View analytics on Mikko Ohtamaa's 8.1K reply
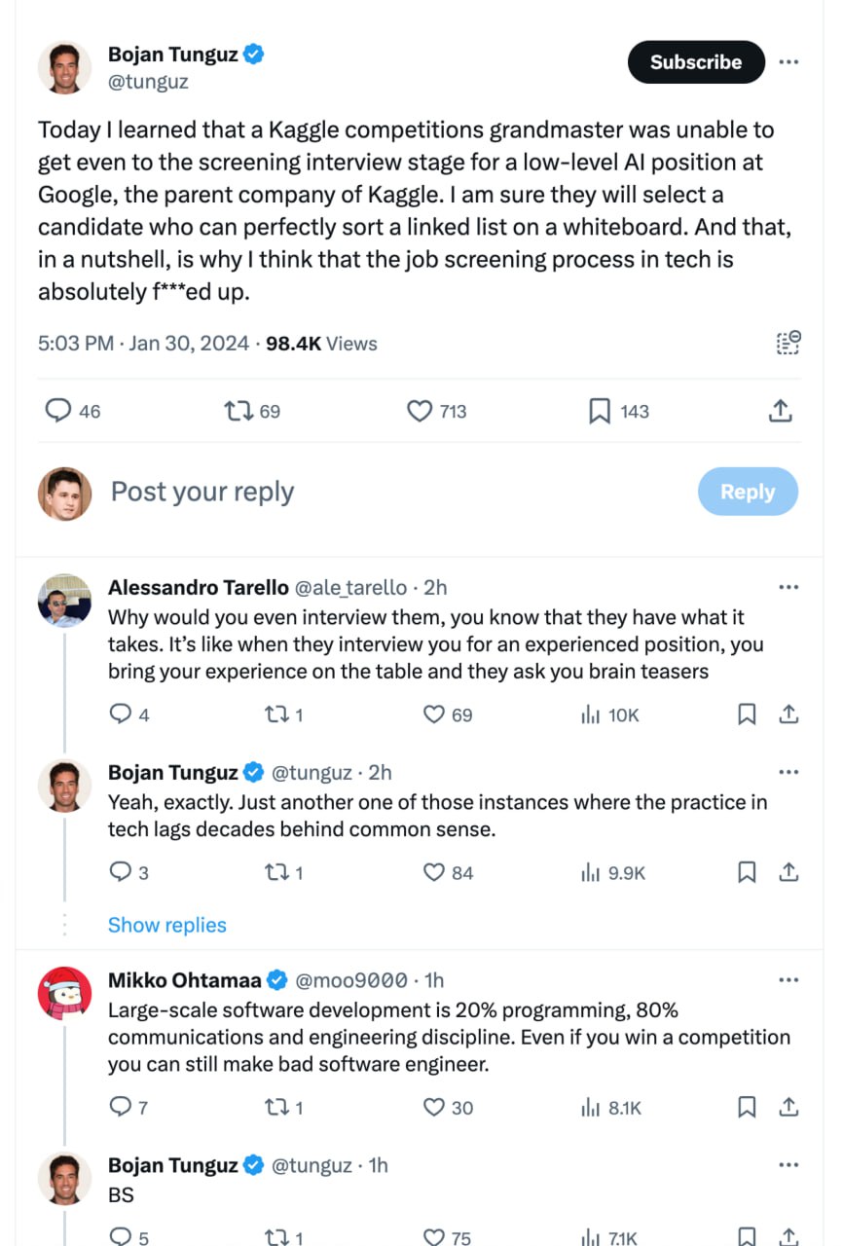The image size is (843, 1246). [590, 1107]
